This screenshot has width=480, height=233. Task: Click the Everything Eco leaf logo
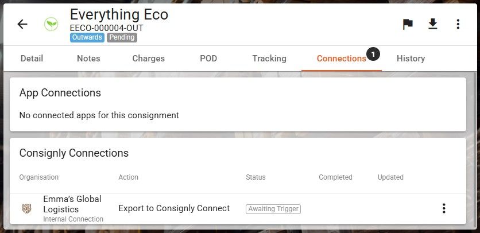point(51,24)
